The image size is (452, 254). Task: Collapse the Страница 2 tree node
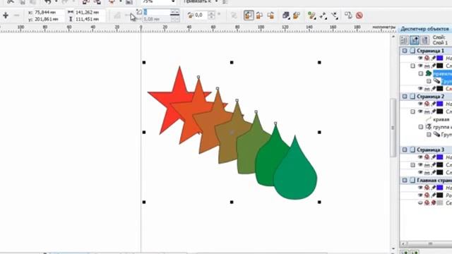pyautogui.click(x=405, y=96)
